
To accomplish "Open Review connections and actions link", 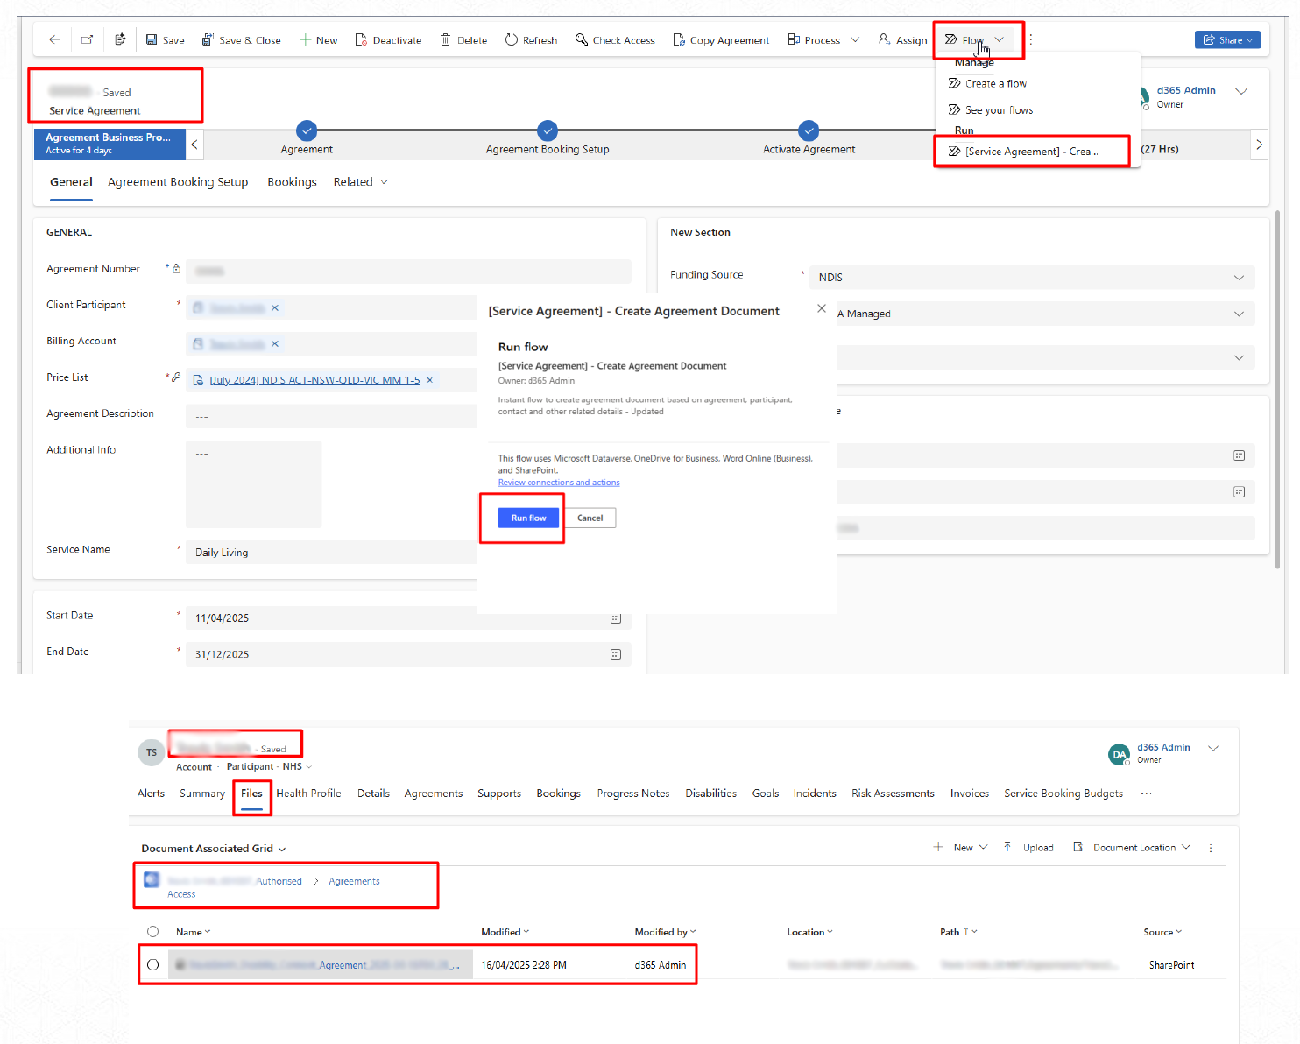I will click(x=559, y=483).
